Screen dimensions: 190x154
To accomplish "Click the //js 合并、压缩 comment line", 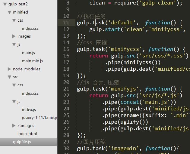I will tap(98, 82).
